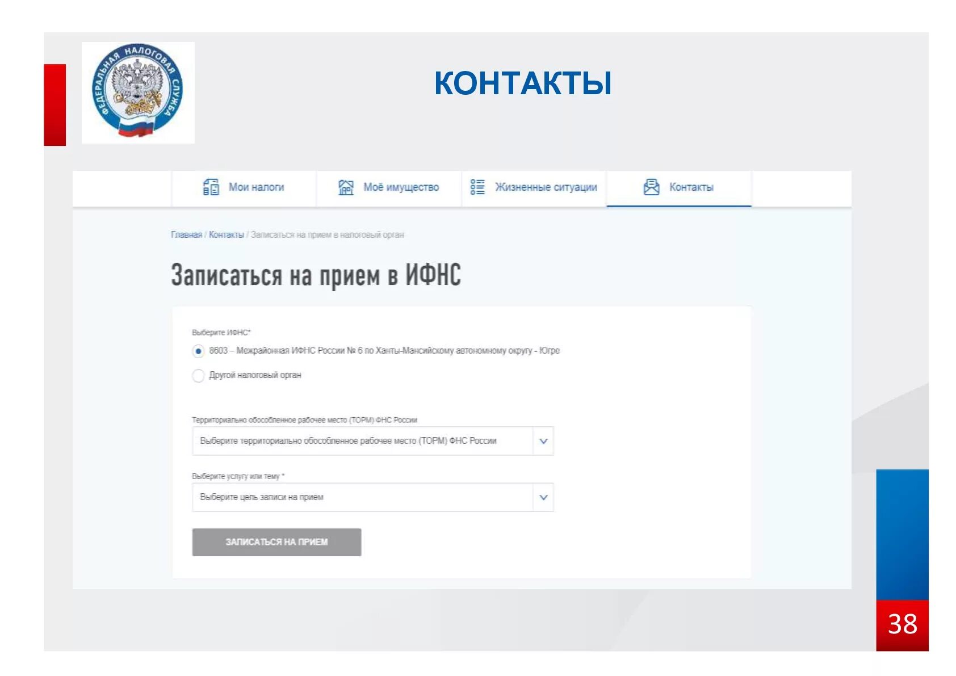956x676 pixels.
Task: Open Контакты breadcrumb link
Action: point(226,234)
